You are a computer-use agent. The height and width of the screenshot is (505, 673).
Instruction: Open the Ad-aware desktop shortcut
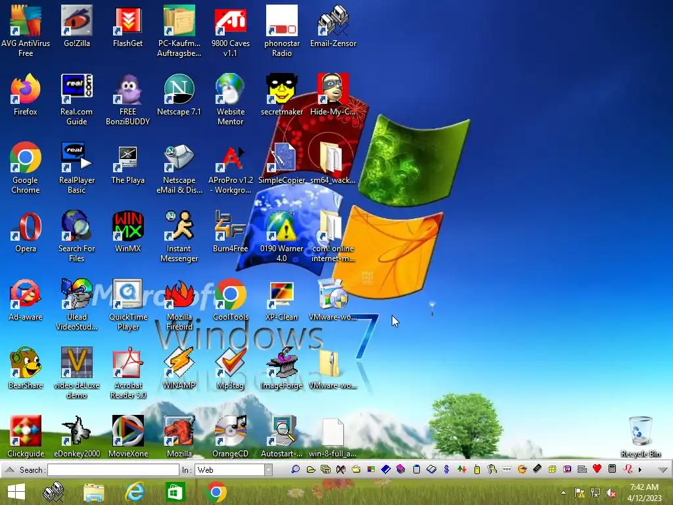point(26,300)
